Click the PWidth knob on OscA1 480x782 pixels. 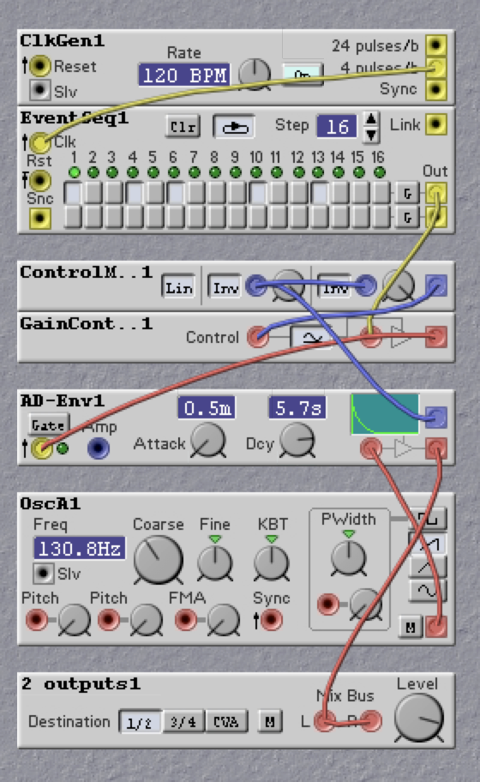(x=349, y=557)
